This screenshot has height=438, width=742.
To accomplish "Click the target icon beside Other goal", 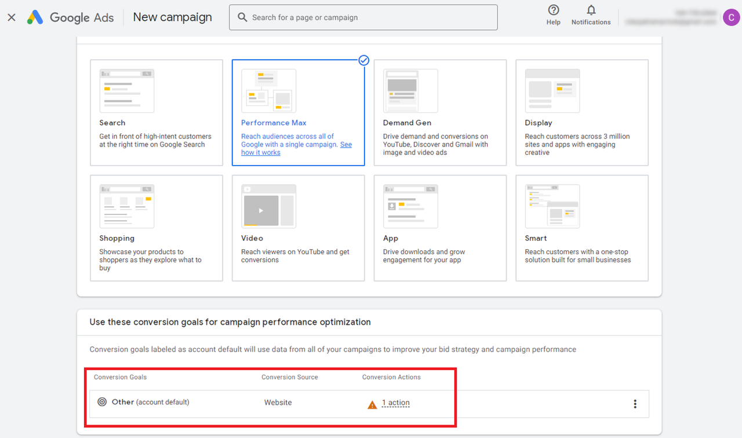I will click(x=102, y=402).
